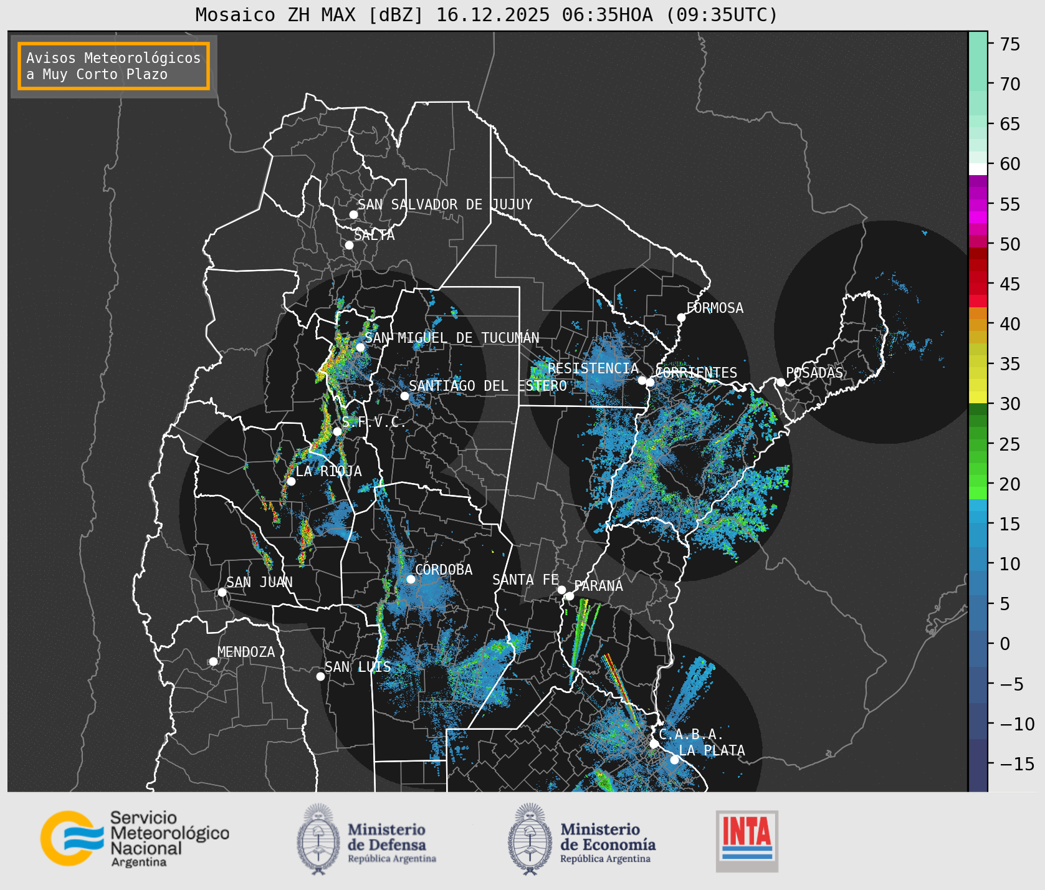1045x890 pixels.
Task: Click the Posadas city label
Action: point(814,373)
